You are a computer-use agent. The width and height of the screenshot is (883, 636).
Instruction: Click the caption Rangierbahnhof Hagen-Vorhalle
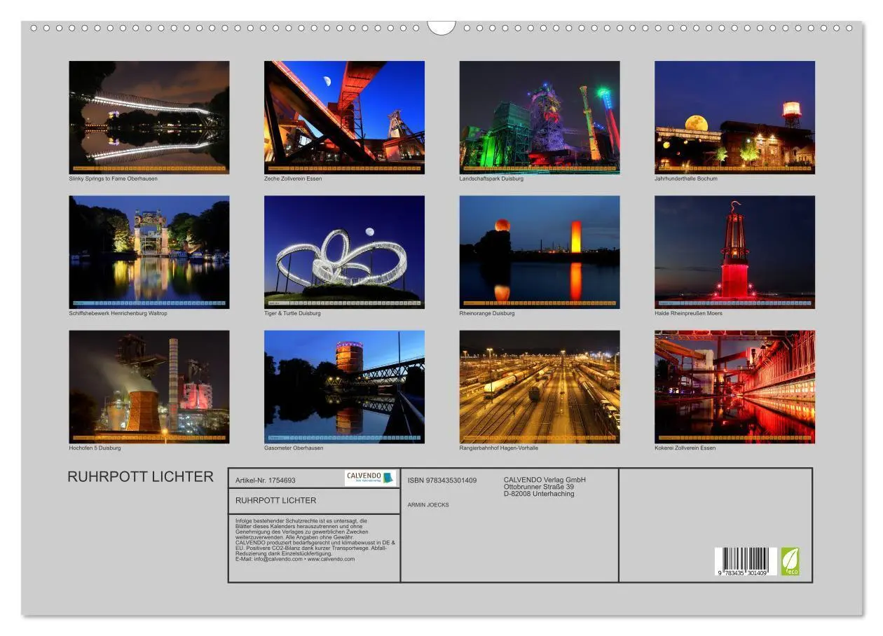click(x=499, y=448)
